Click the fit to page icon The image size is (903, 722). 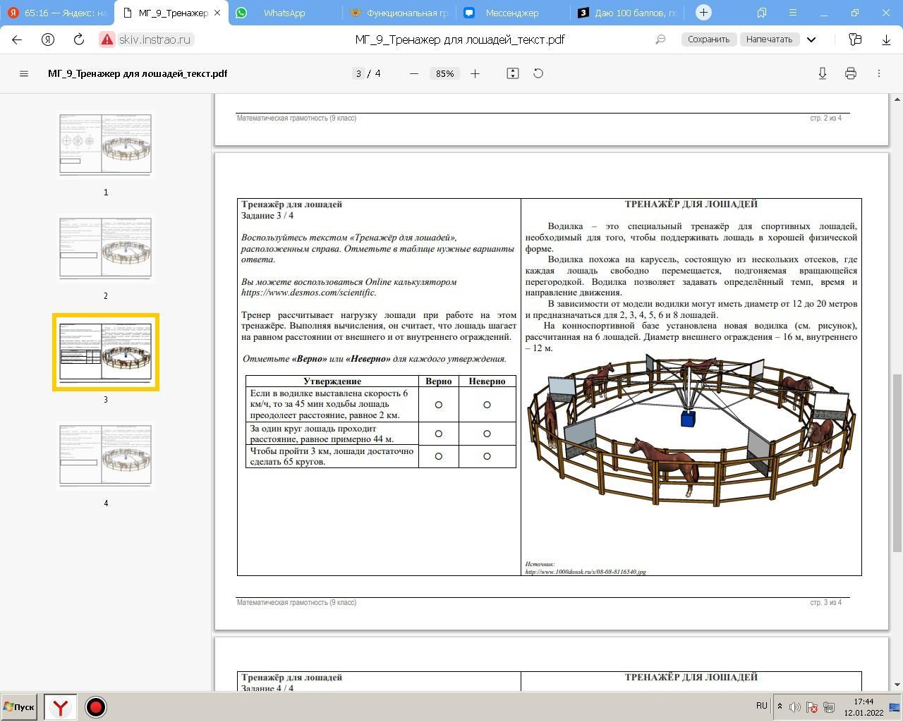click(x=513, y=73)
